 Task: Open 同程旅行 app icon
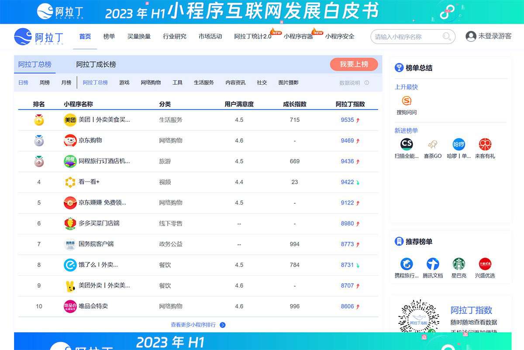tap(70, 161)
